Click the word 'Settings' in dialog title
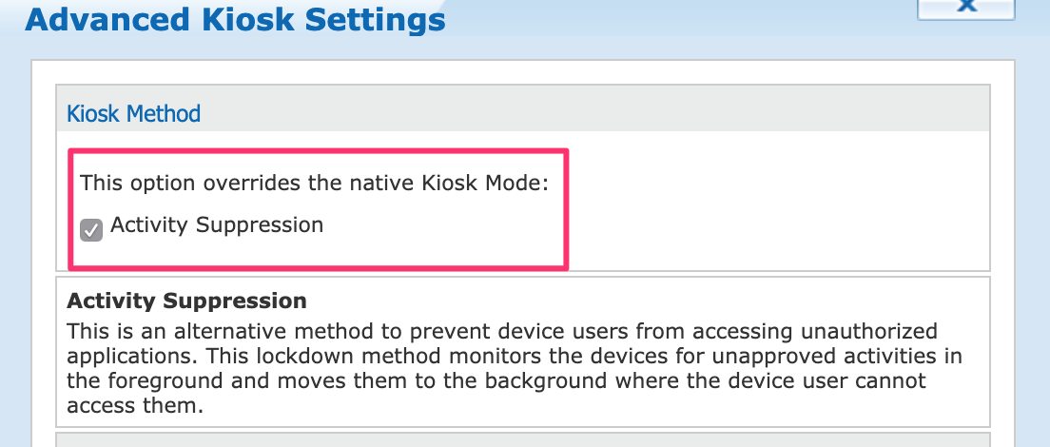 pyautogui.click(x=374, y=19)
